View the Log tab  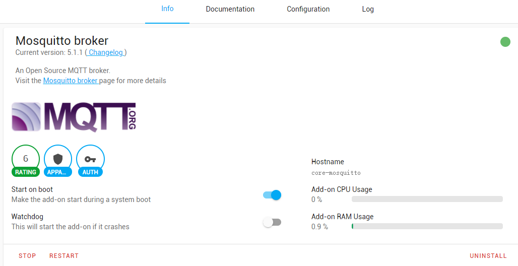368,9
